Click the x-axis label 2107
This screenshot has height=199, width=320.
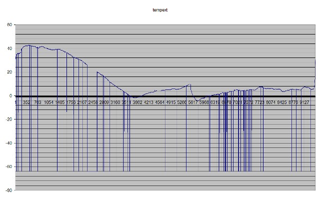point(82,102)
